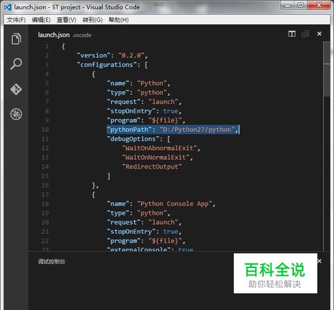Click true after "stopOnEntry" on line 8
The width and height of the screenshot is (334, 310).
(x=171, y=111)
